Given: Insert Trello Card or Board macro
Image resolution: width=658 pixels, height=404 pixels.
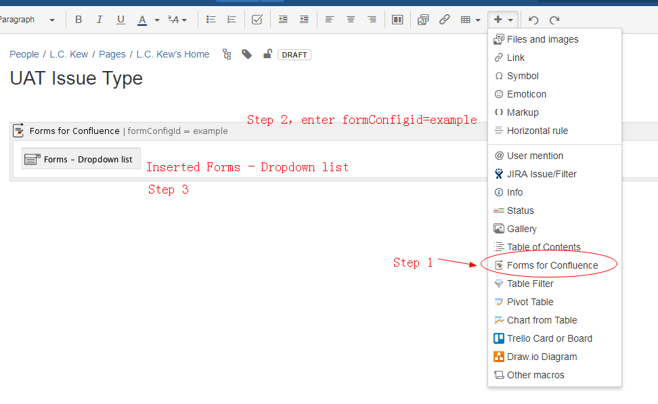Looking at the screenshot, I should pyautogui.click(x=554, y=338).
